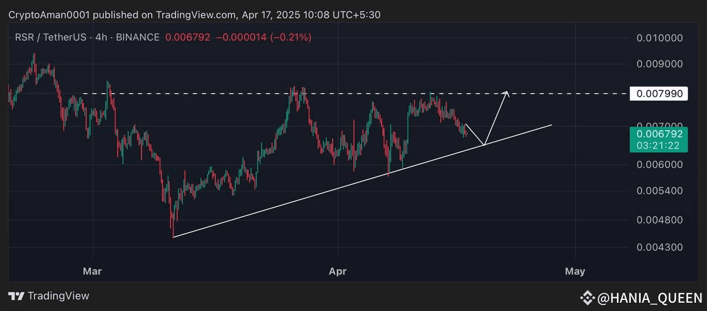Click the 0.007990 dashed-line price label

(659, 94)
